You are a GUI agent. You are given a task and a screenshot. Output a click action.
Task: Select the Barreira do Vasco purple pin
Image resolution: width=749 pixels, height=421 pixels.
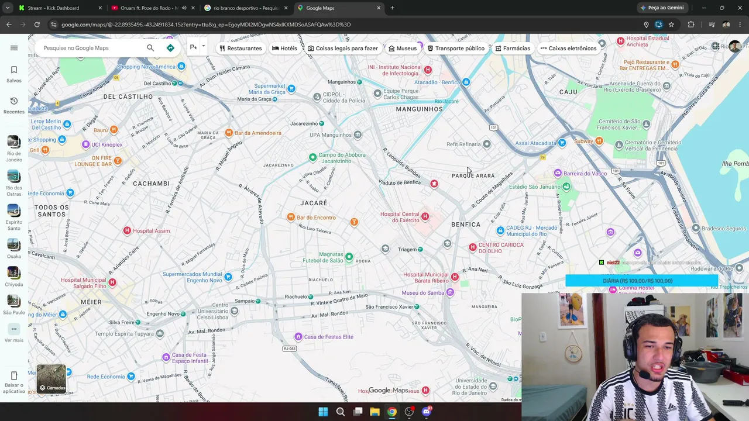(x=558, y=173)
